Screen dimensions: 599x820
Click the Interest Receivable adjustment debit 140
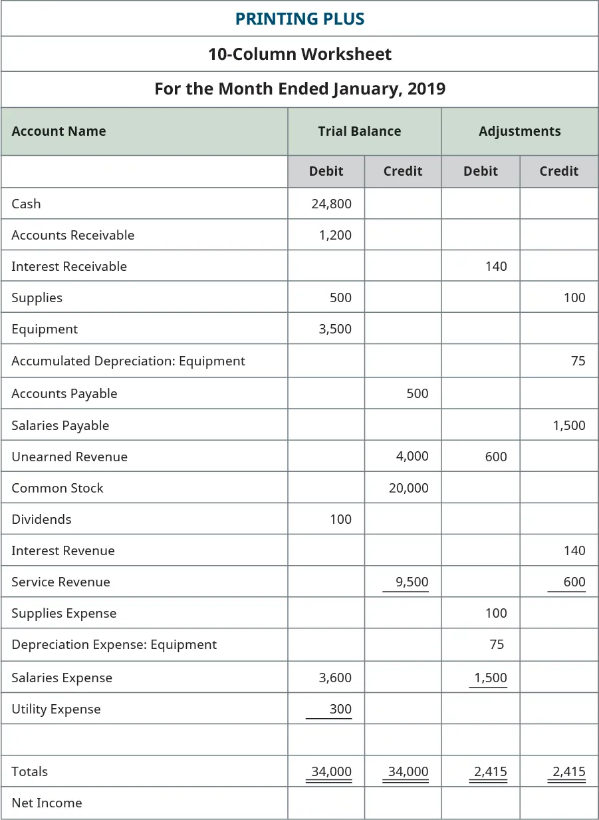pos(496,266)
